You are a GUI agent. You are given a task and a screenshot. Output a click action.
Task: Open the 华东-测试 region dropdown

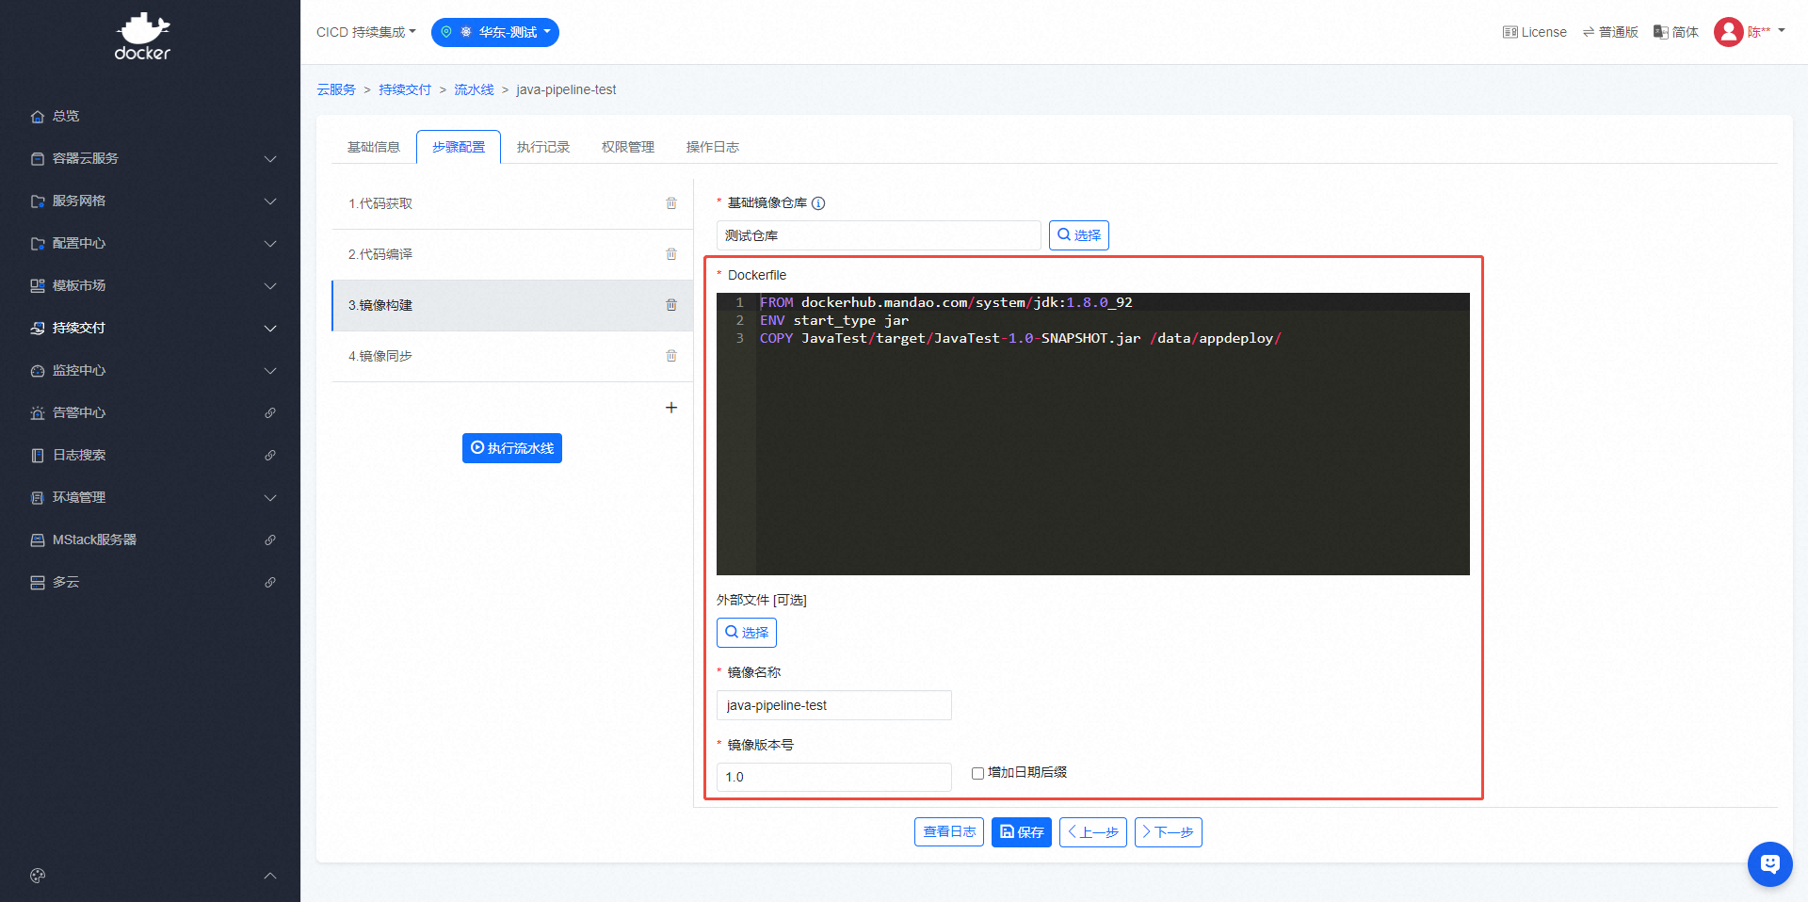coord(495,32)
